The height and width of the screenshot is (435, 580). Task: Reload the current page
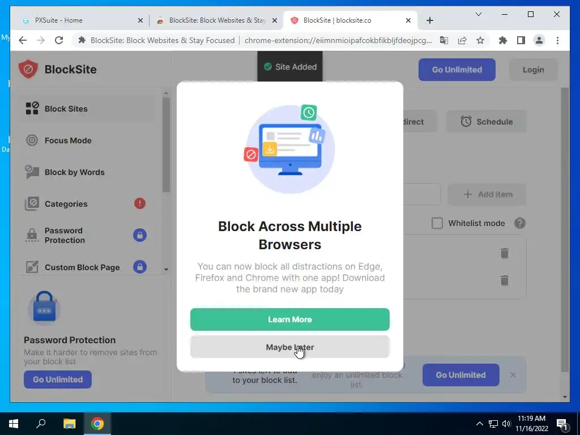point(59,40)
